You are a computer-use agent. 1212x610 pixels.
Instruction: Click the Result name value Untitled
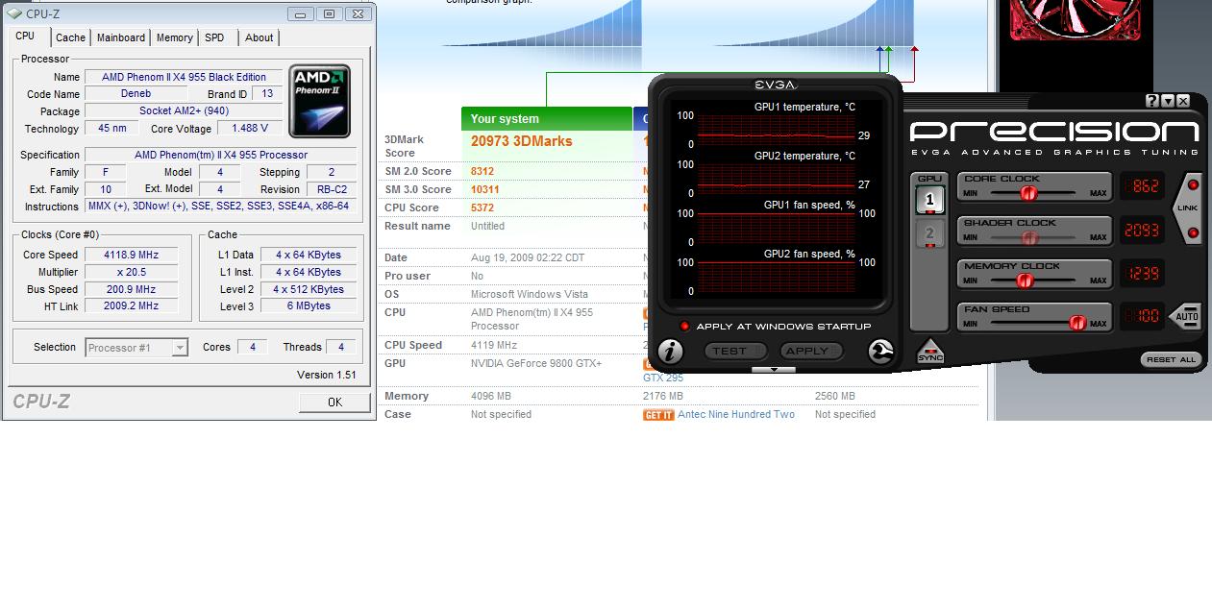pyautogui.click(x=487, y=226)
